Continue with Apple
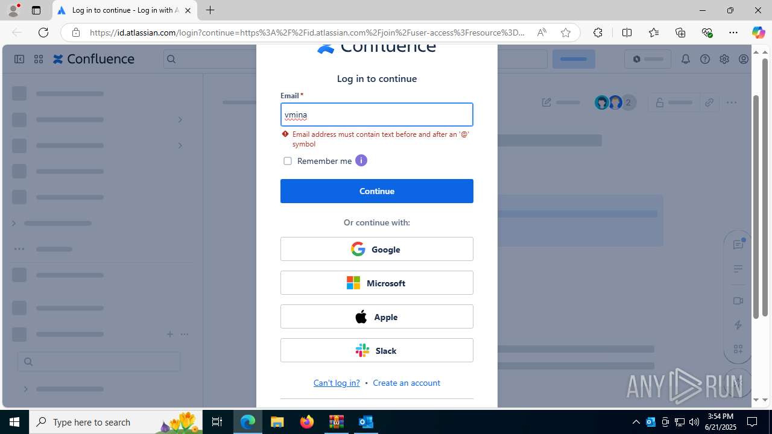 coord(377,316)
